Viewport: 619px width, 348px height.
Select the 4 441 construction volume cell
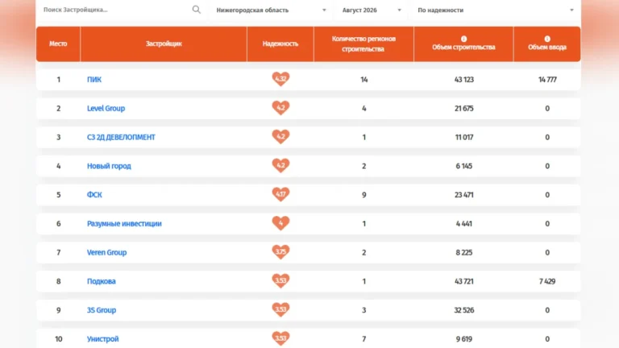pos(464,223)
